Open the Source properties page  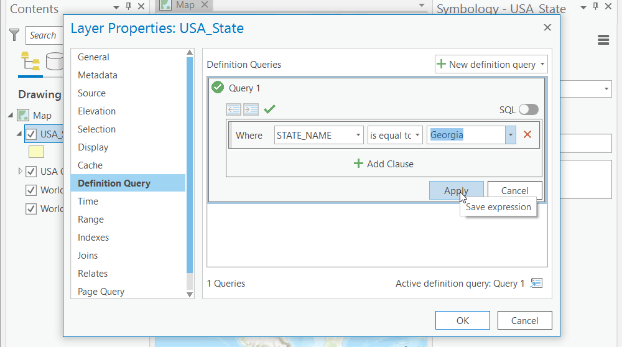(x=91, y=93)
